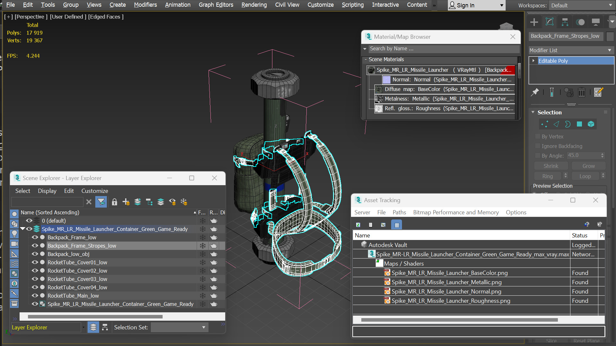Select Spike_MR_LR_Missile_Launcher_Normal.png asset row
616x346 pixels.
[446, 292]
